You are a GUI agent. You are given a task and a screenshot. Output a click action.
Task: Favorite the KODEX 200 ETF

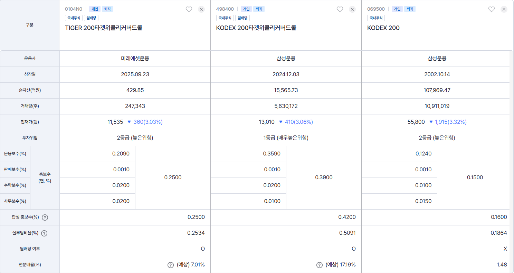pyautogui.click(x=491, y=9)
